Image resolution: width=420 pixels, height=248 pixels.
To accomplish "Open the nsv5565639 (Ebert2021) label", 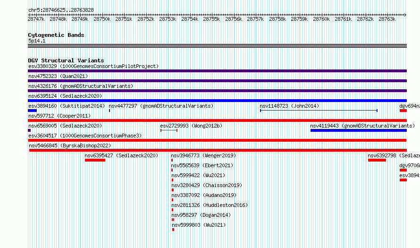I will 202,165.
